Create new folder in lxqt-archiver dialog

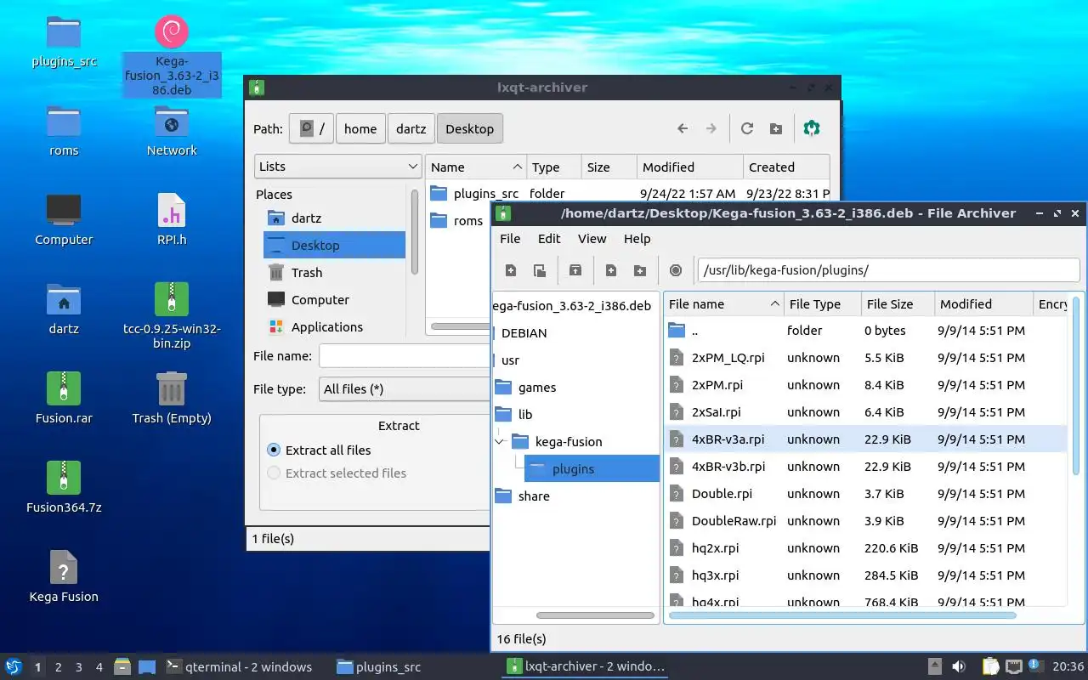click(776, 128)
